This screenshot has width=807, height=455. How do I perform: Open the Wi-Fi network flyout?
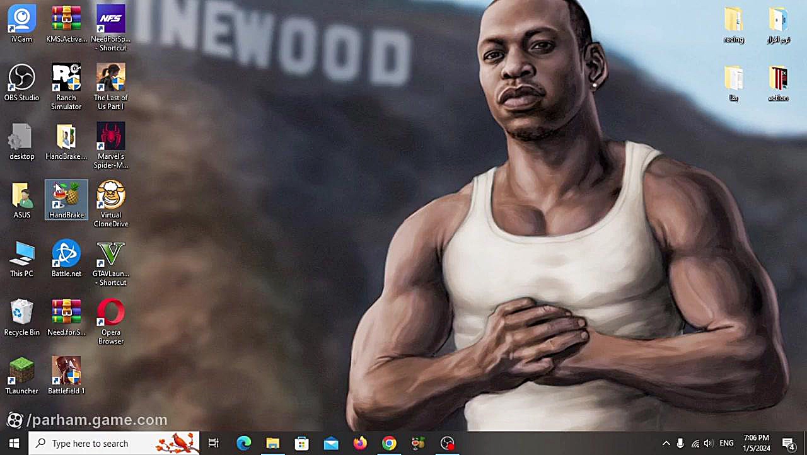click(695, 443)
